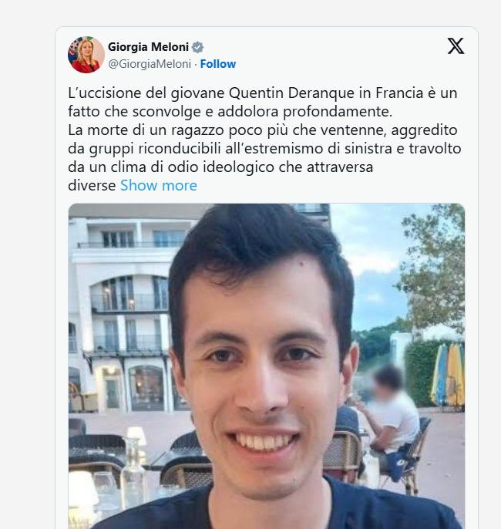This screenshot has width=501, height=529.
Task: Open the @GiorgiaMeloni handle link
Action: click(150, 64)
